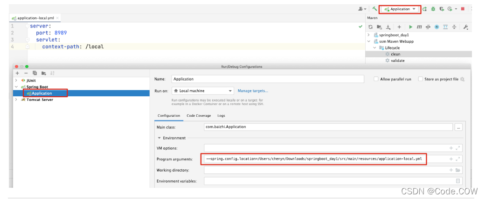Enable Allow parallel run checkbox
Viewport: 485px width, 199px height.
pyautogui.click(x=376, y=79)
